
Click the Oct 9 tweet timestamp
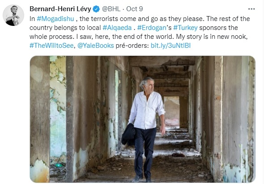coord(134,9)
